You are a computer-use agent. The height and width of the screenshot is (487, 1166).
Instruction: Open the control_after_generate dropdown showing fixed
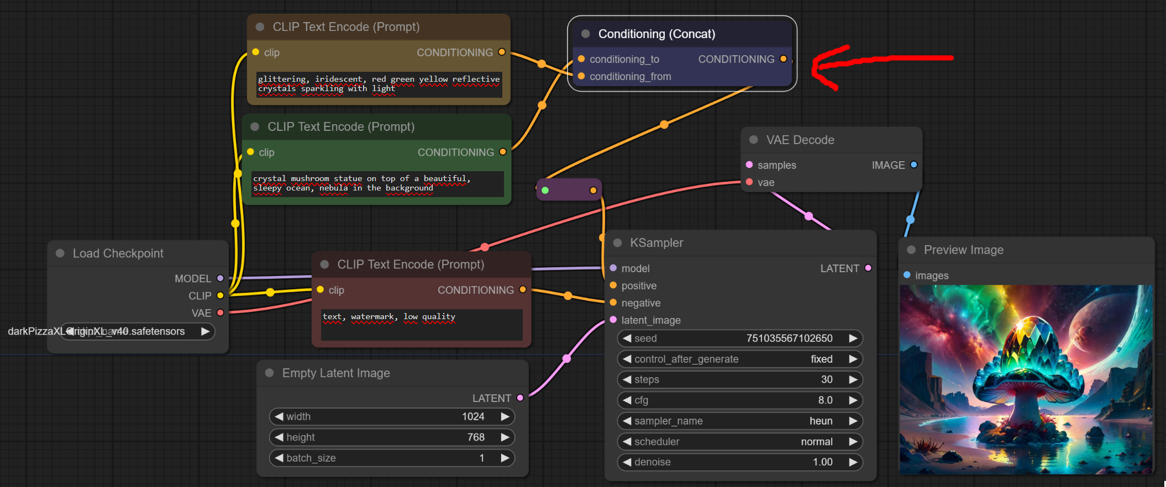click(739, 359)
